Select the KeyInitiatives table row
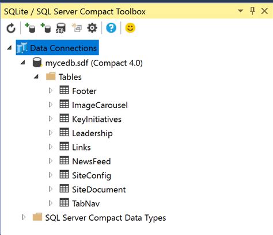 [97, 120]
